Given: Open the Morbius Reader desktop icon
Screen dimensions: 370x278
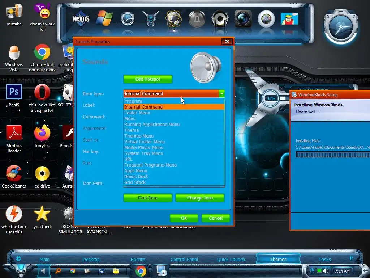Looking at the screenshot, I should 14,139.
